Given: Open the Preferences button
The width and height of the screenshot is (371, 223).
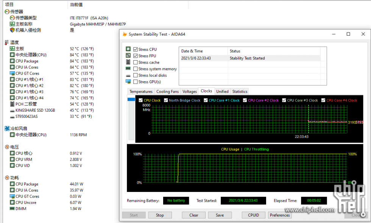Looking at the screenshot, I should pyautogui.click(x=280, y=215).
